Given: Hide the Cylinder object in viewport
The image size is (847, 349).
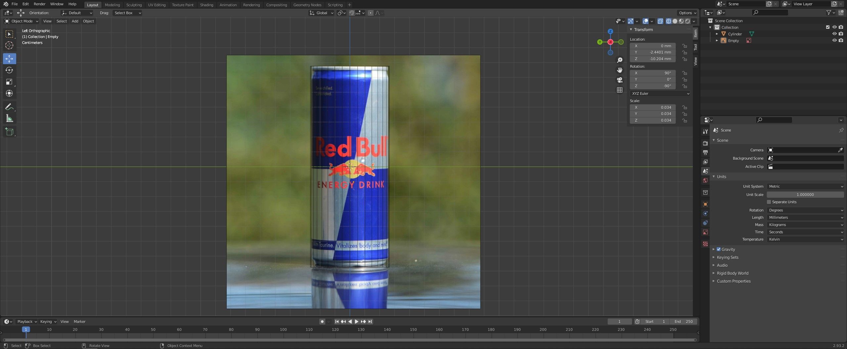Looking at the screenshot, I should (834, 34).
